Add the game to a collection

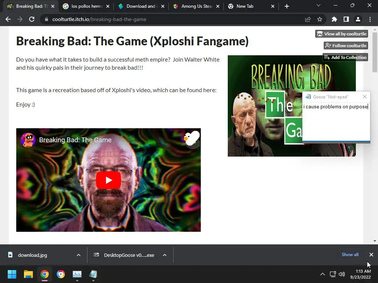[x=345, y=57]
